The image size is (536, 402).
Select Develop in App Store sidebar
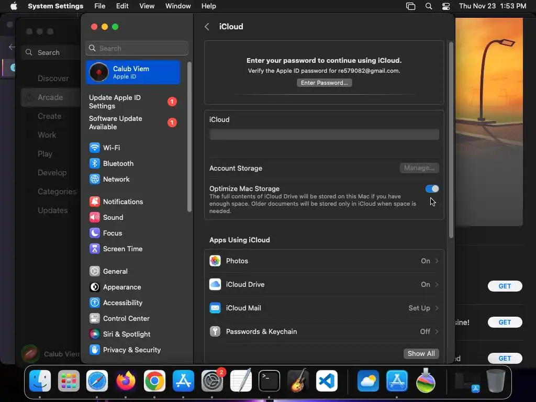[52, 173]
